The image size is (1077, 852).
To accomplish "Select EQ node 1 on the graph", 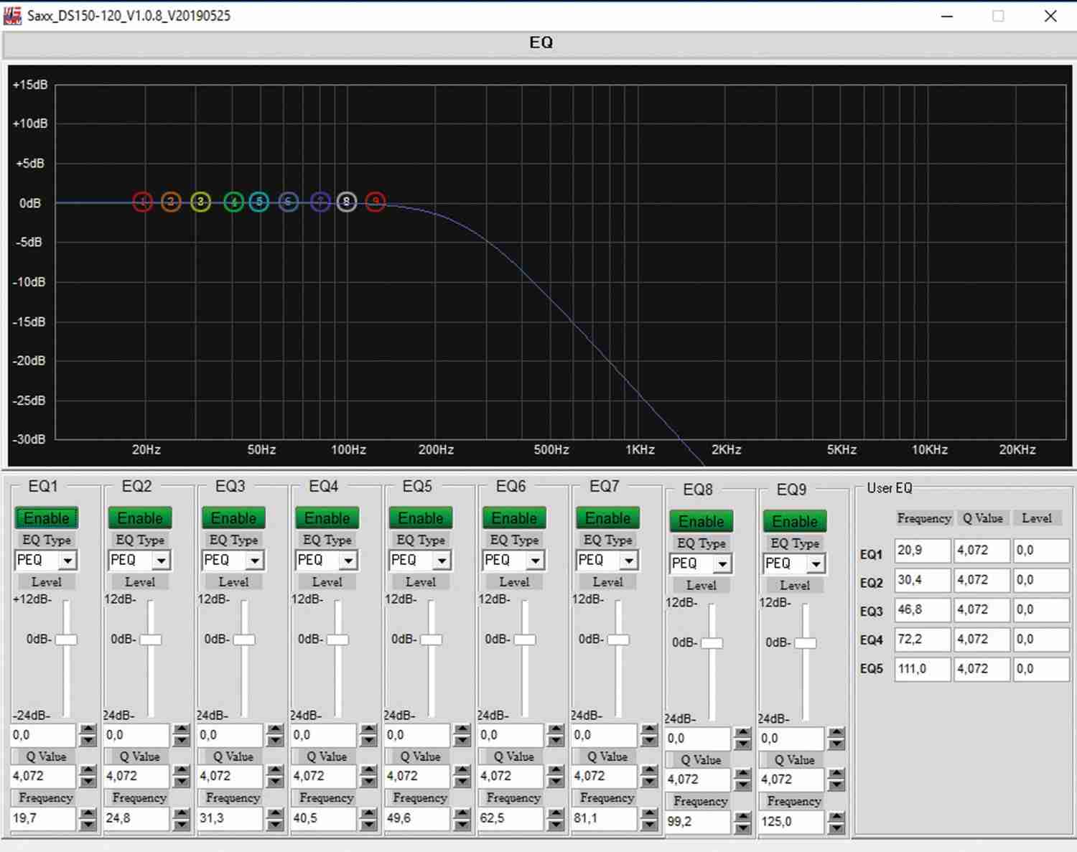I will point(143,202).
